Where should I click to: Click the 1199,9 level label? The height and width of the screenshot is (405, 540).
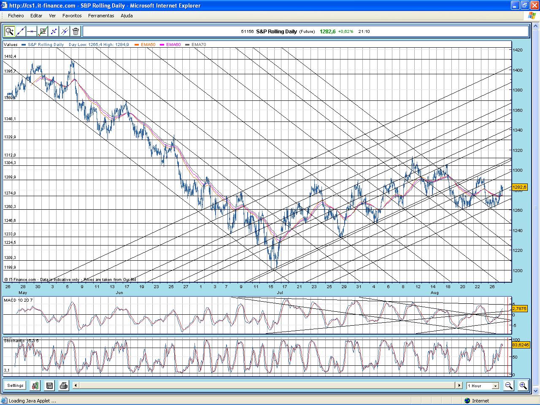[x=10, y=267]
